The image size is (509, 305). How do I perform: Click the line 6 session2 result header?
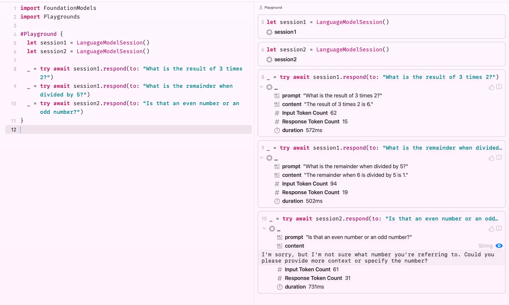328,50
